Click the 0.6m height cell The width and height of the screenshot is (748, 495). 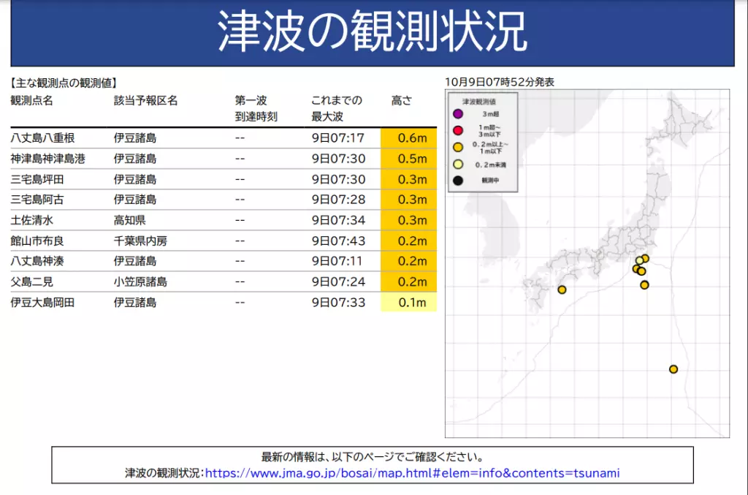[408, 137]
